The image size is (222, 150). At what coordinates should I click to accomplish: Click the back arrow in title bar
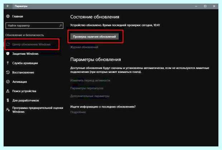click(x=8, y=6)
